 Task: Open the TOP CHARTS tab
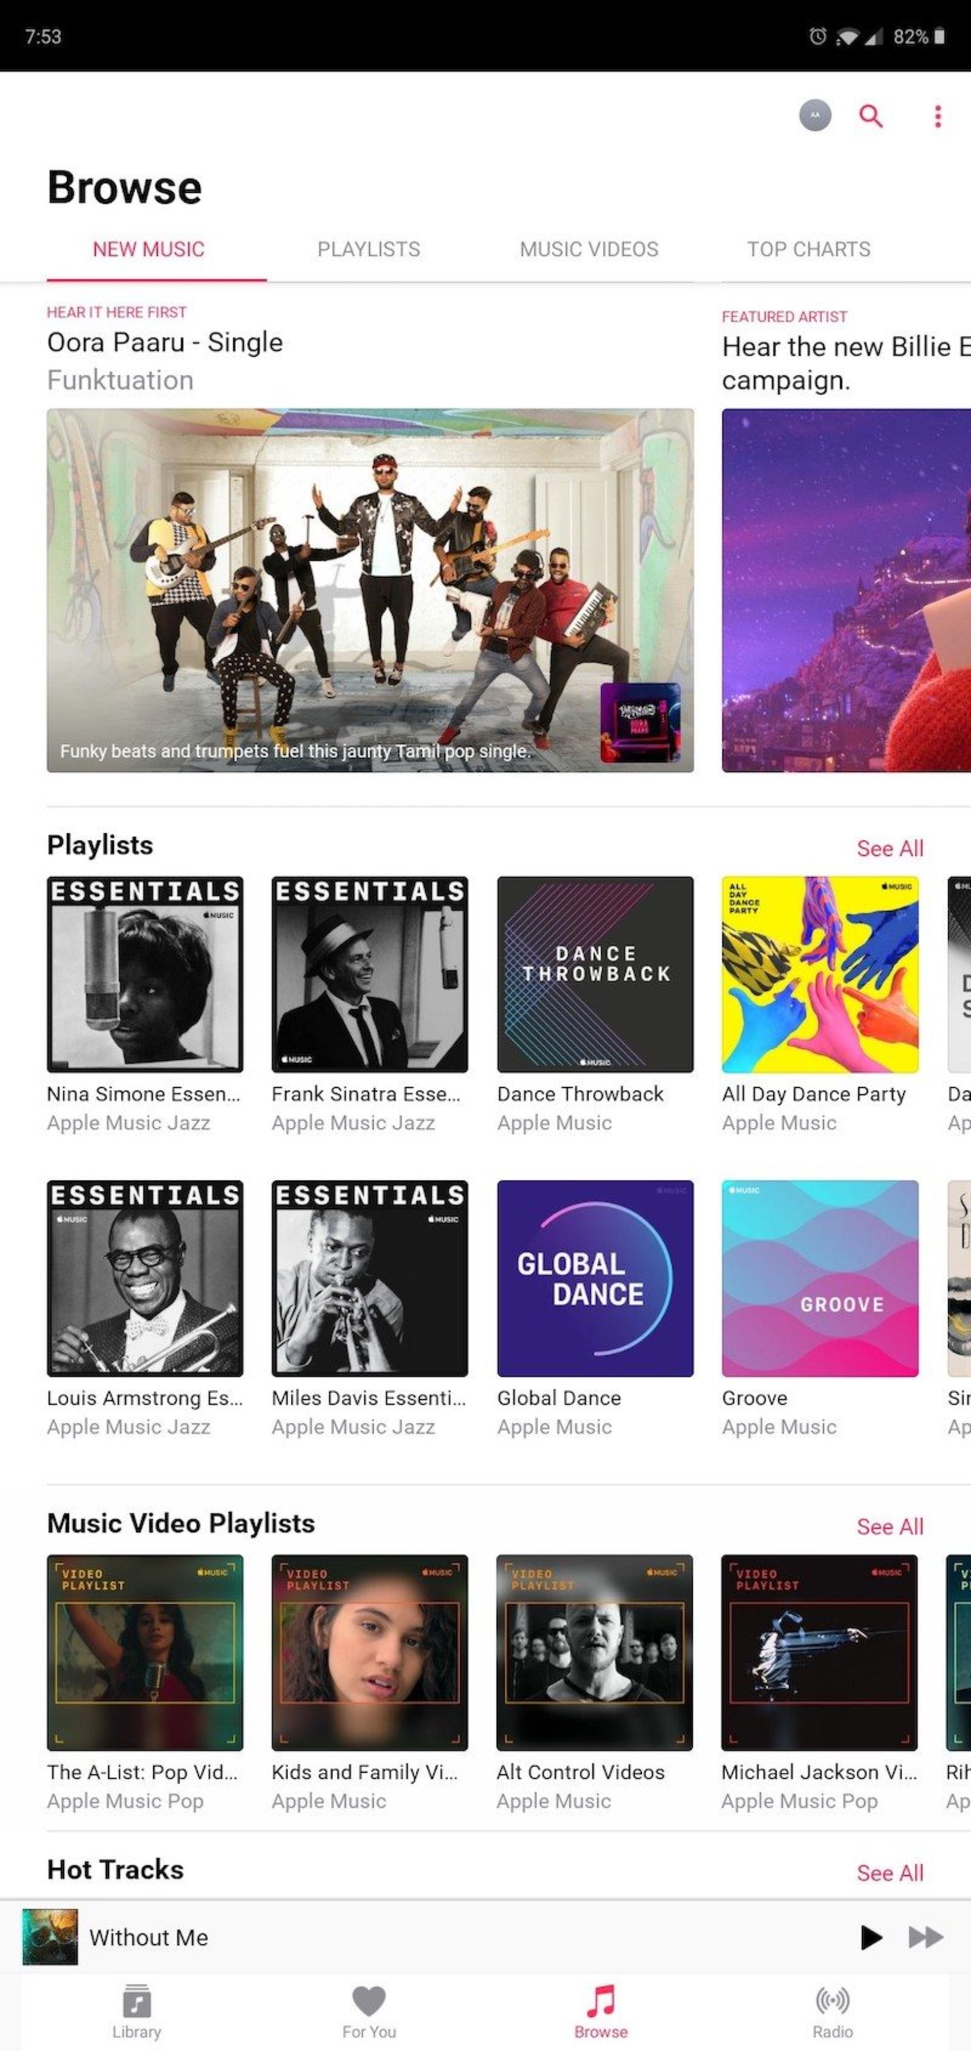pyautogui.click(x=808, y=249)
